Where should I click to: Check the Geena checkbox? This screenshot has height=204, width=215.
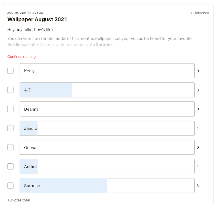[10, 147]
